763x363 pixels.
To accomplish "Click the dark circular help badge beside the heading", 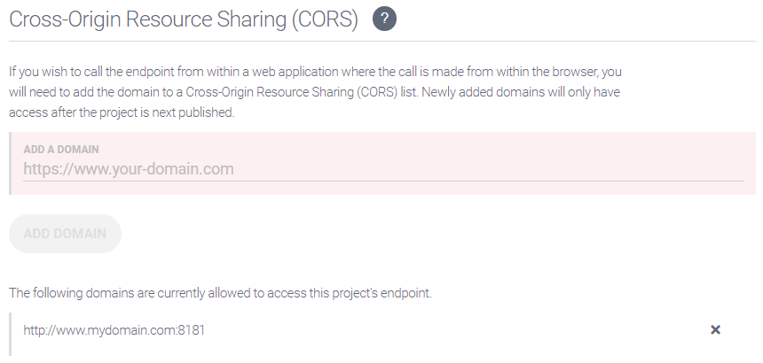I will [x=384, y=19].
